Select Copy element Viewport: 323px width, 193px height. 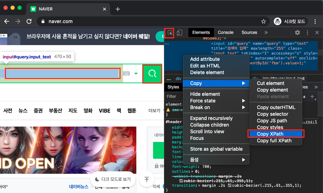pos(276,90)
